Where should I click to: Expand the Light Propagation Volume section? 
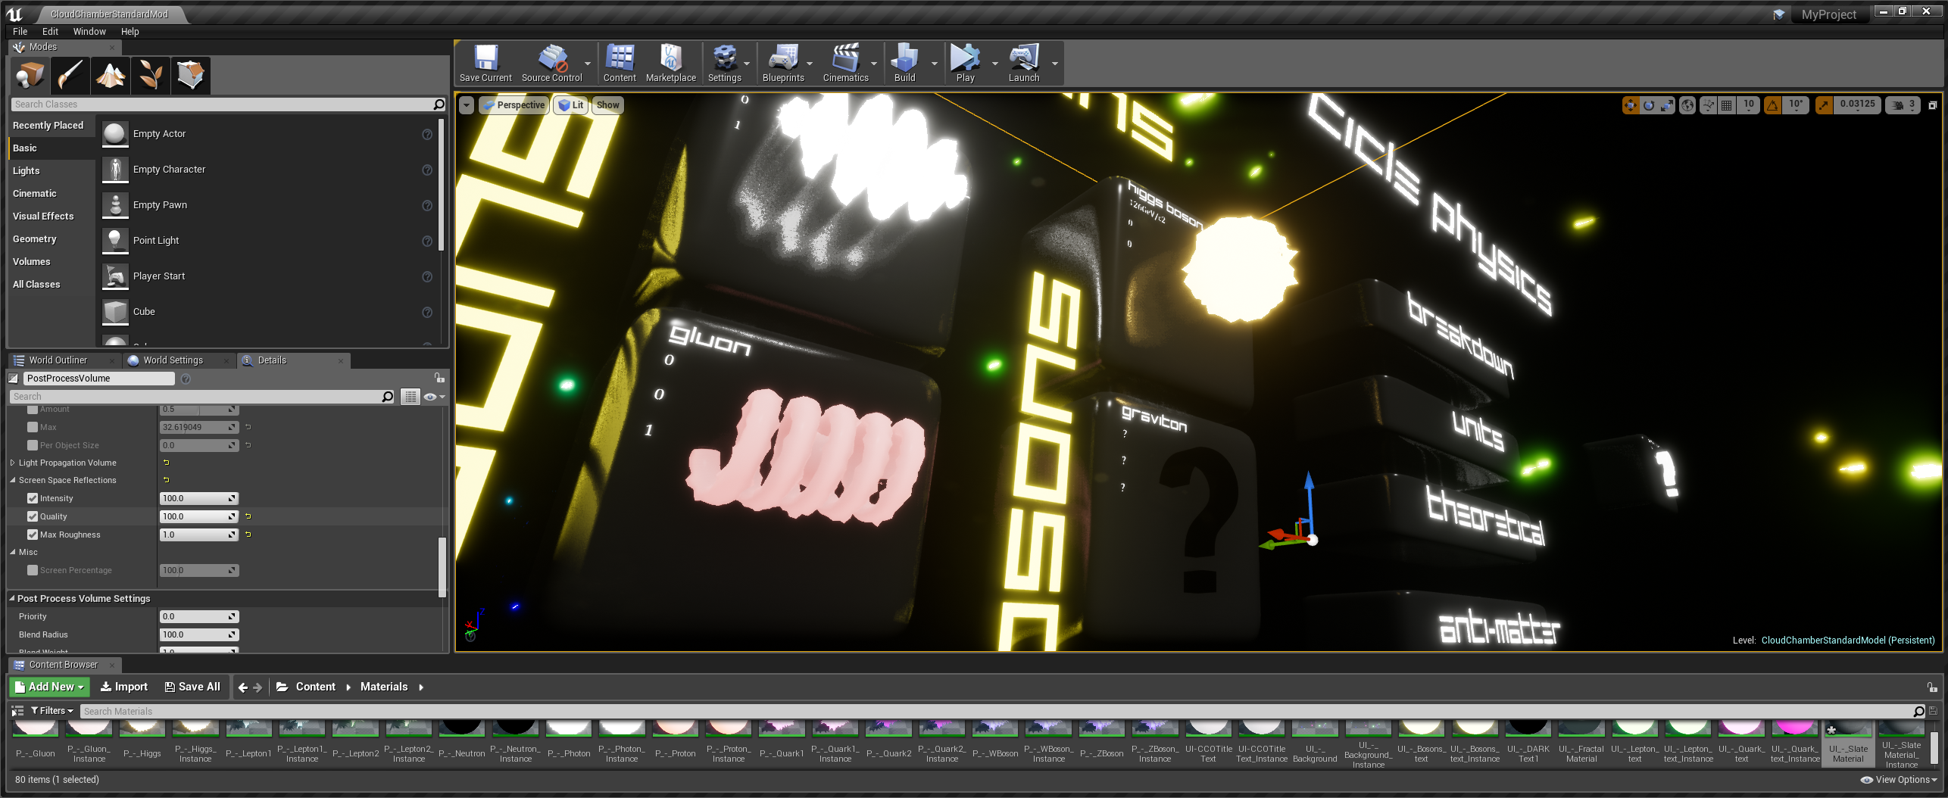point(13,463)
